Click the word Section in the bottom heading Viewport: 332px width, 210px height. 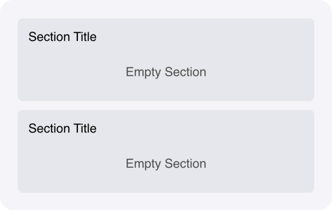(x=49, y=128)
